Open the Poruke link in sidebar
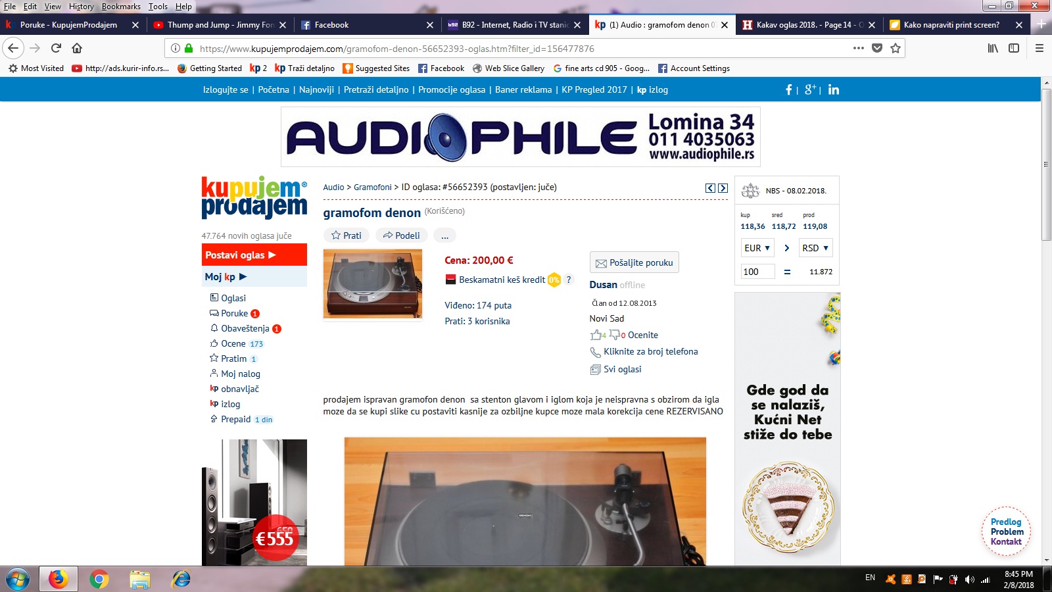Screen dimensions: 1052x592 pos(234,313)
